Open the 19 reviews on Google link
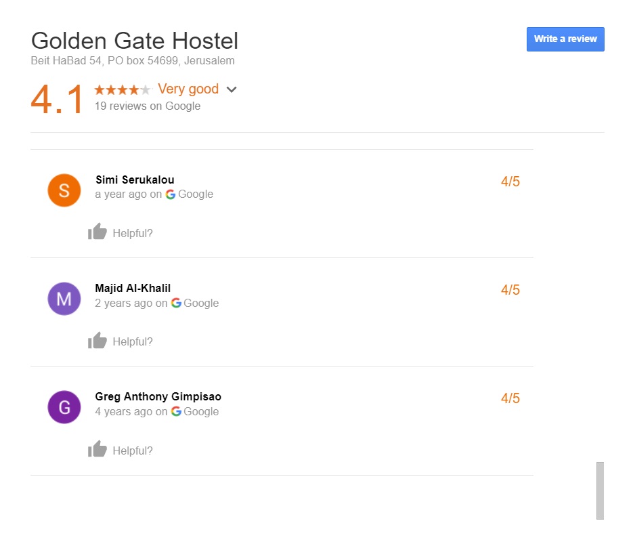The image size is (633, 544). coord(148,106)
